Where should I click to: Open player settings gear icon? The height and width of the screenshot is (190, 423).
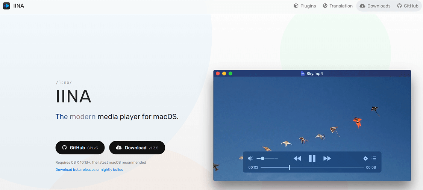(x=366, y=158)
